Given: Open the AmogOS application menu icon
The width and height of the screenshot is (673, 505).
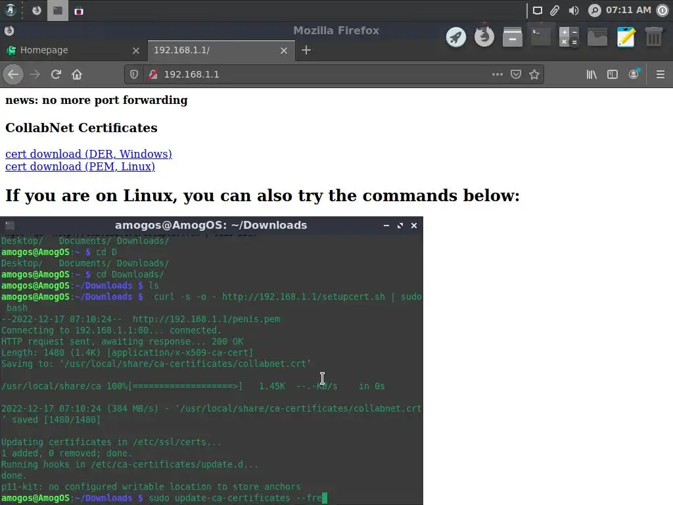Looking at the screenshot, I should click(10, 11).
